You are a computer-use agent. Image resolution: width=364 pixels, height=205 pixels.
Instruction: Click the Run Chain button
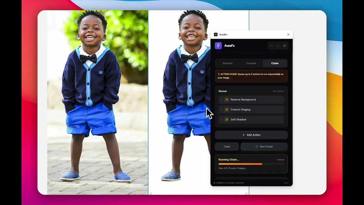264,147
